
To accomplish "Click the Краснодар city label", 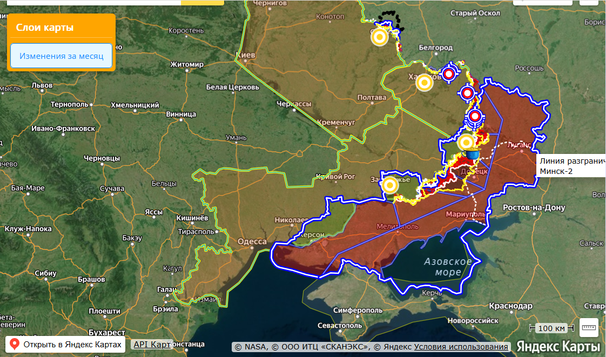I will coord(510,306).
